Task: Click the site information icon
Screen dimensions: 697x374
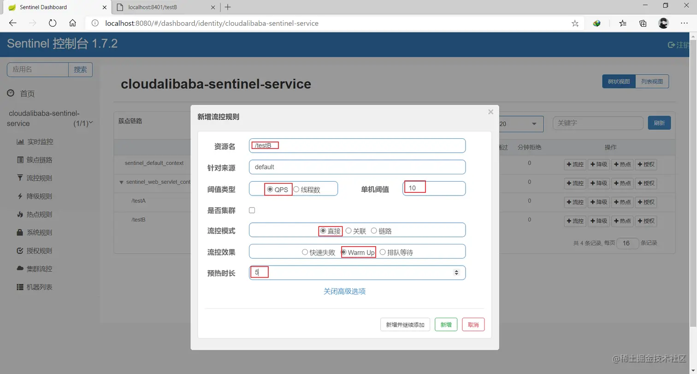Action: [x=95, y=23]
